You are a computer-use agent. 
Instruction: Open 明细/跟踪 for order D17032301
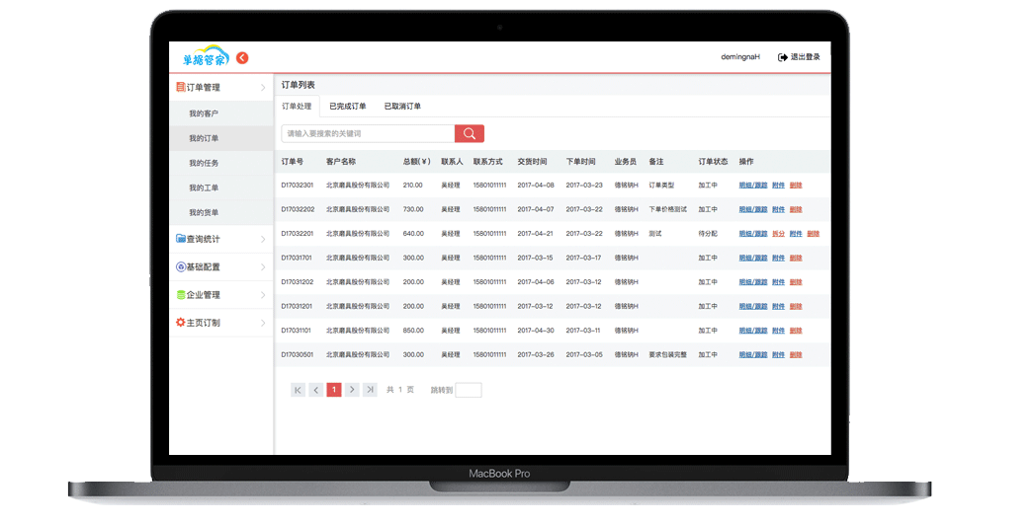753,186
